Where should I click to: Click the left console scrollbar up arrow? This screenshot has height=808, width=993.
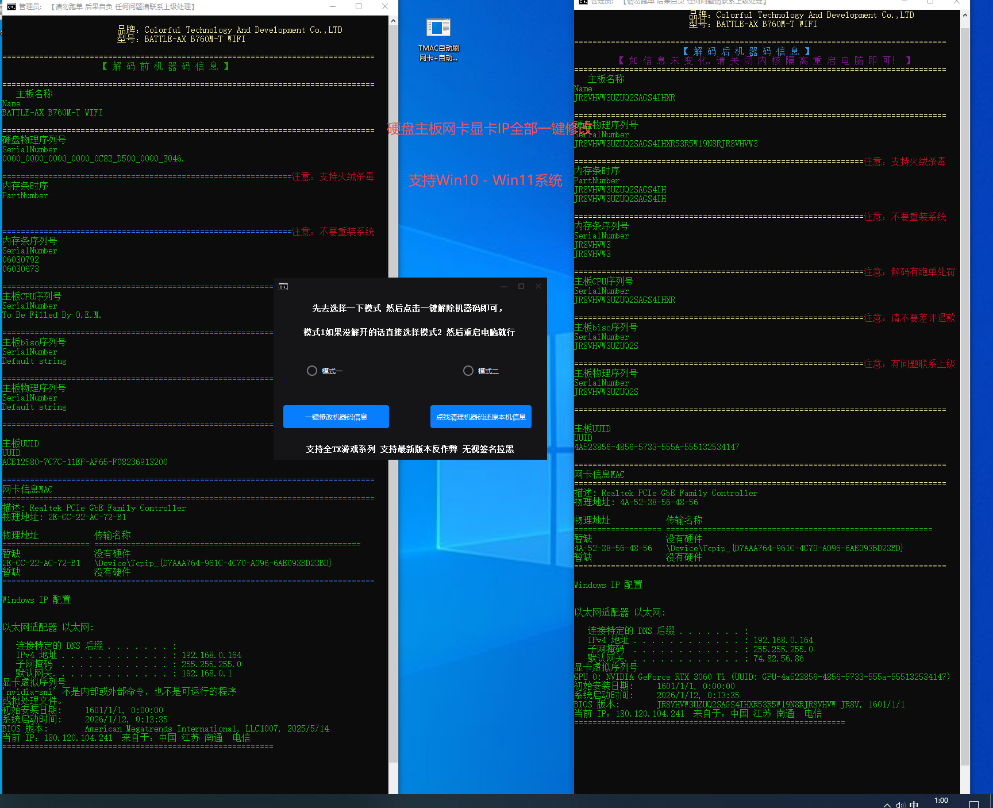tap(393, 21)
